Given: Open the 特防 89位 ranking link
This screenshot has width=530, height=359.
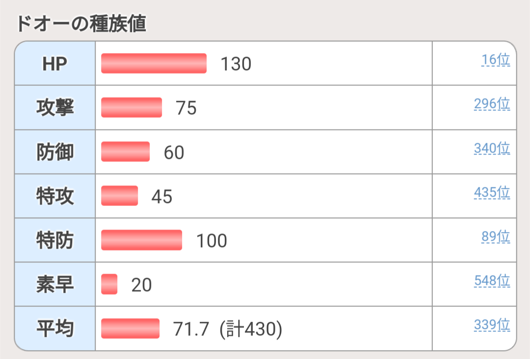Looking at the screenshot, I should [496, 236].
